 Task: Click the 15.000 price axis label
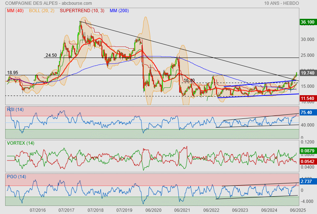point(307,86)
